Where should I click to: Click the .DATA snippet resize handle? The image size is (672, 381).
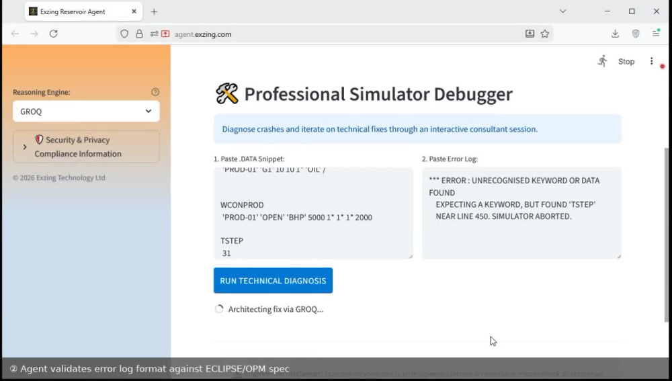point(410,256)
